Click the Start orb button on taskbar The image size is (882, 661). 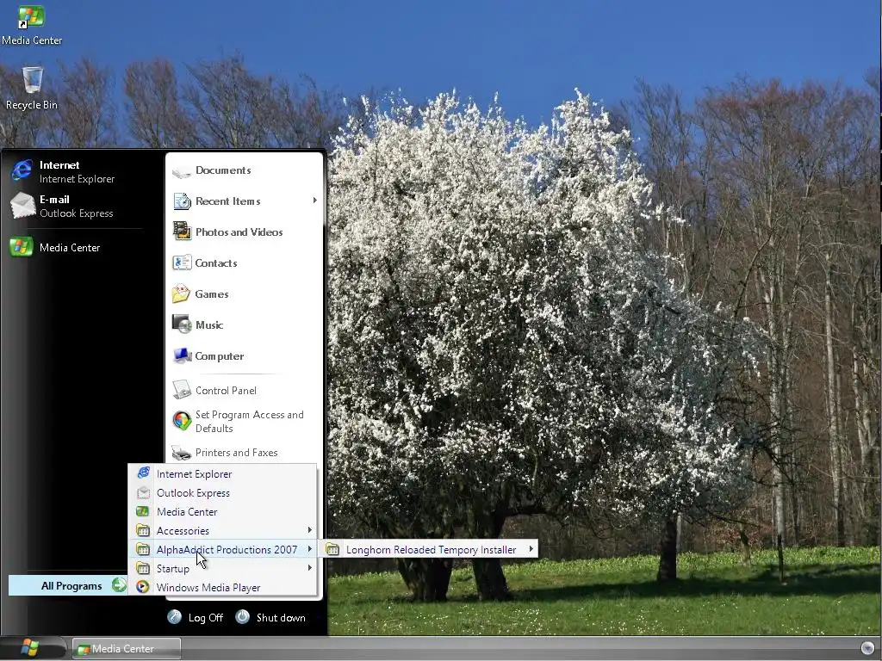pos(31,647)
